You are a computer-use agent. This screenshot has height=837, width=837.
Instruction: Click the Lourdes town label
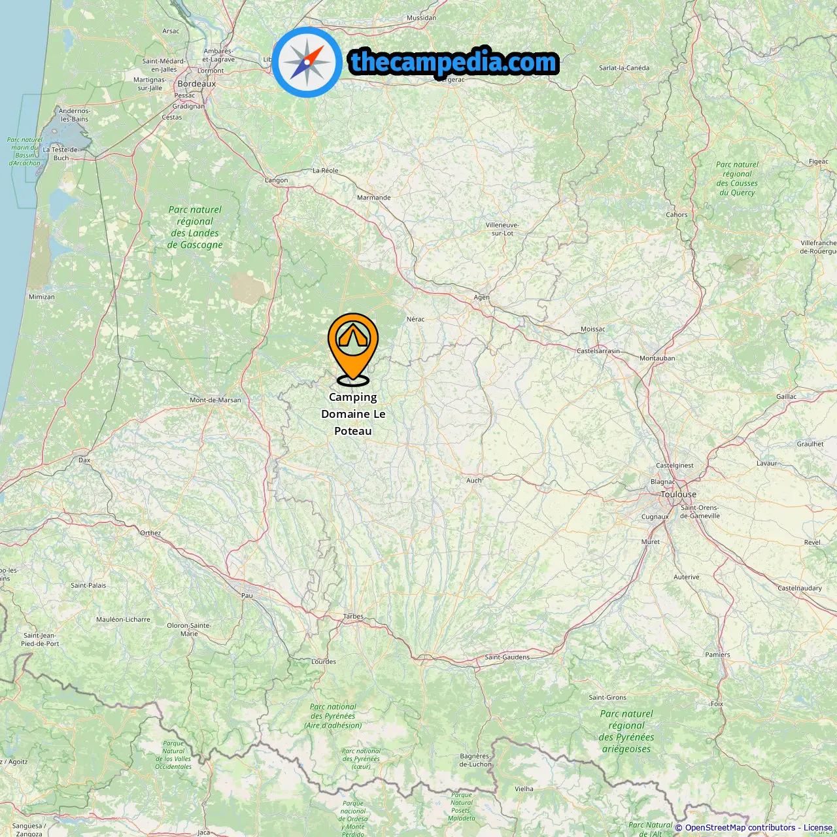[324, 662]
